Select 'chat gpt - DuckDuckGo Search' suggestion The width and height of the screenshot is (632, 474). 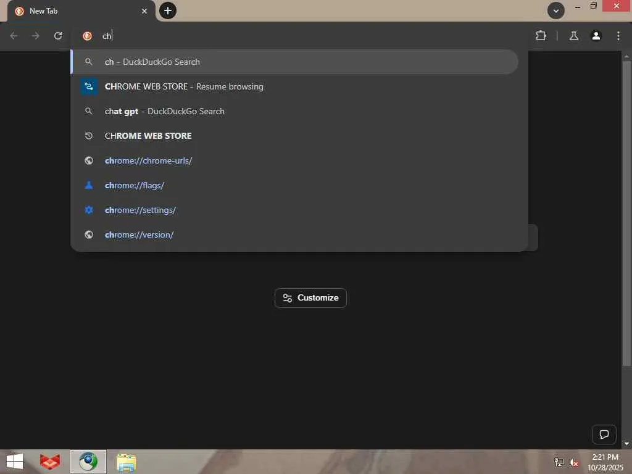(295, 111)
